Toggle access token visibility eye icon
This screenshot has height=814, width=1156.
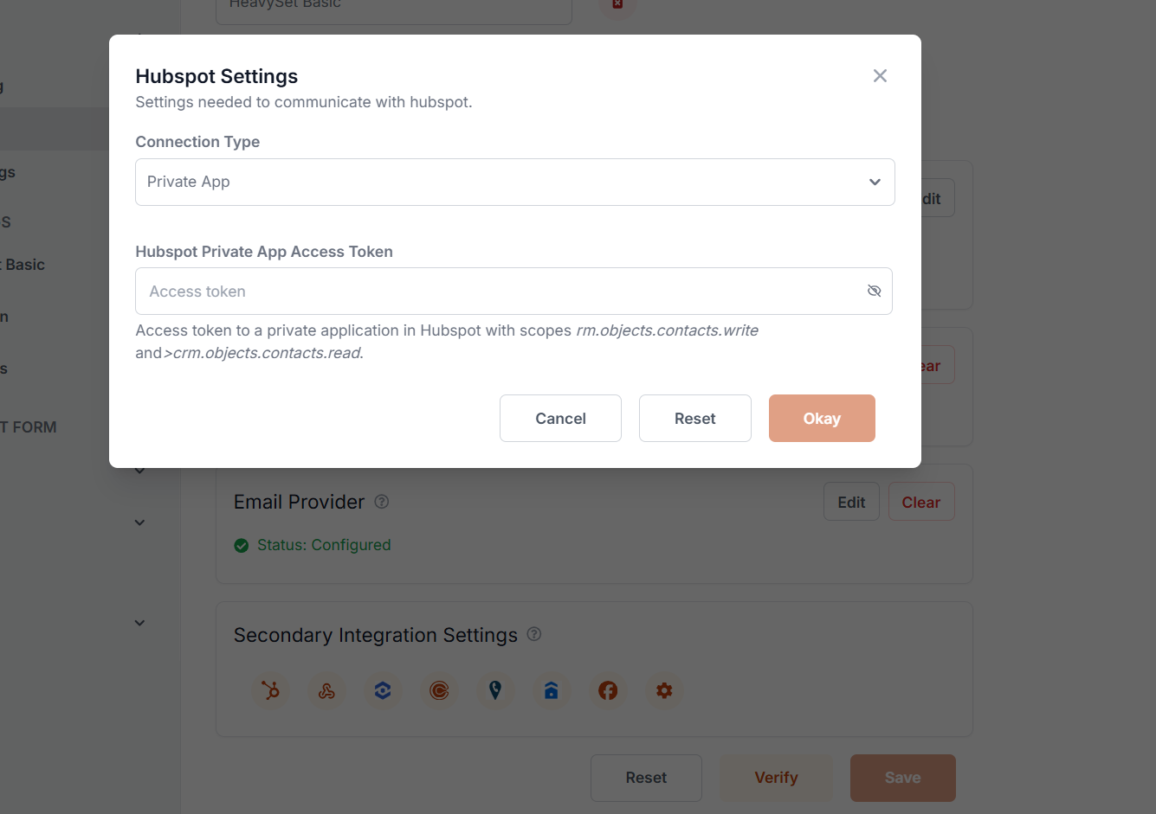pos(874,291)
